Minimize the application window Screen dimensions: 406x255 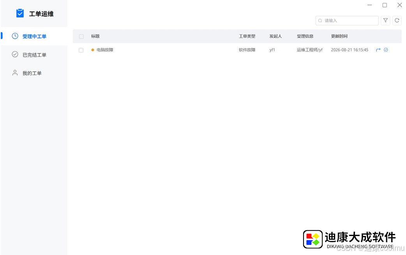click(370, 5)
